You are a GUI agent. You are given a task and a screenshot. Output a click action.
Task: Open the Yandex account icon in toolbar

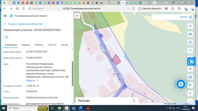17,9
